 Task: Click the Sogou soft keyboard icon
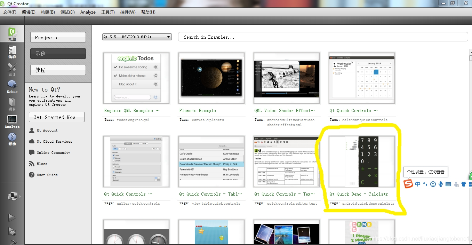tap(448, 184)
